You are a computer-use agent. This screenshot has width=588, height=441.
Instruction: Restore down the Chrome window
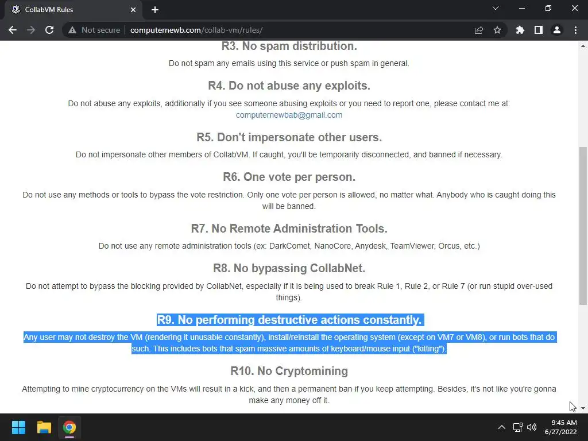[548, 8]
